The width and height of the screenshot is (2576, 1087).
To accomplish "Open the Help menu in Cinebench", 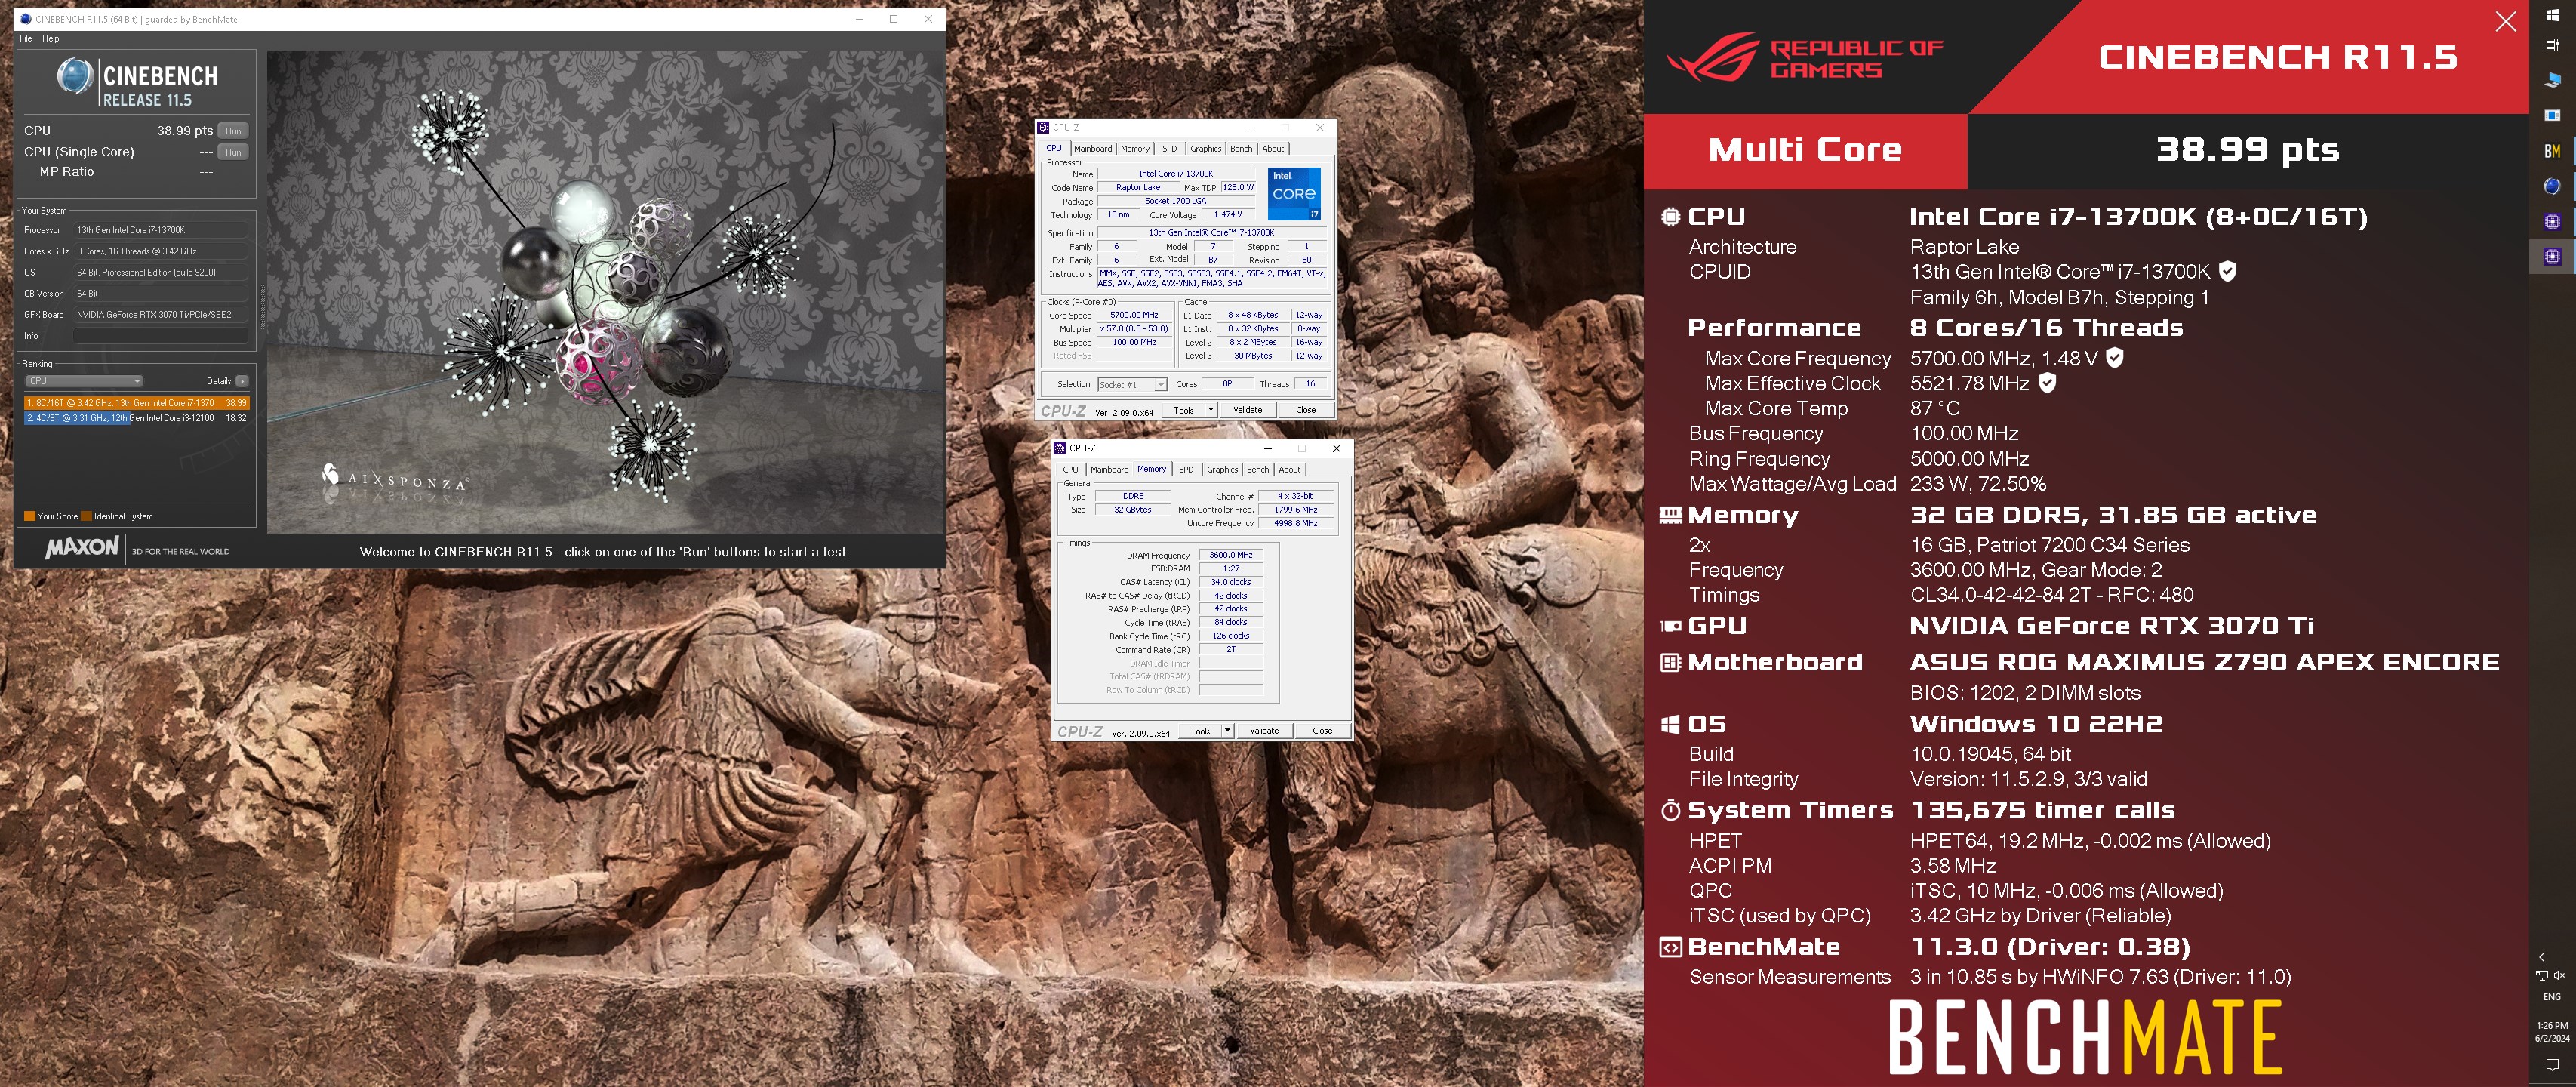I will [x=51, y=38].
